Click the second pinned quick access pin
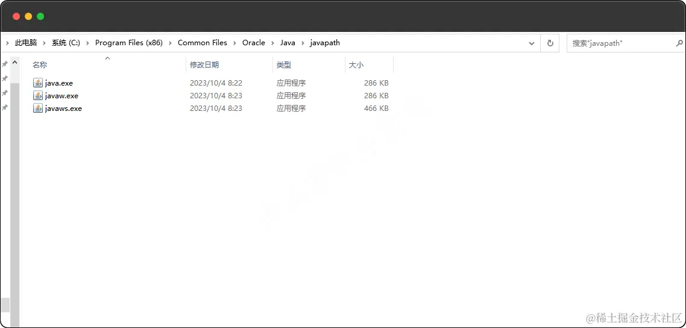The width and height of the screenshot is (686, 328). (5, 78)
